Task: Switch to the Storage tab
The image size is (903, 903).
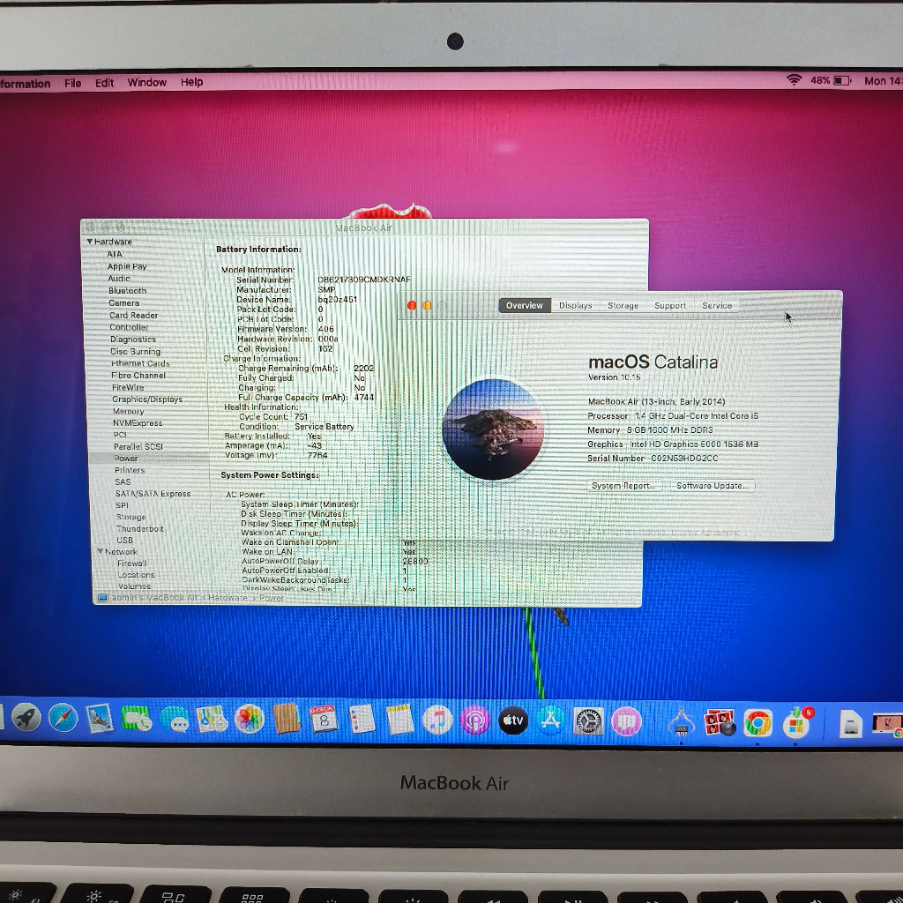Action: 623,305
